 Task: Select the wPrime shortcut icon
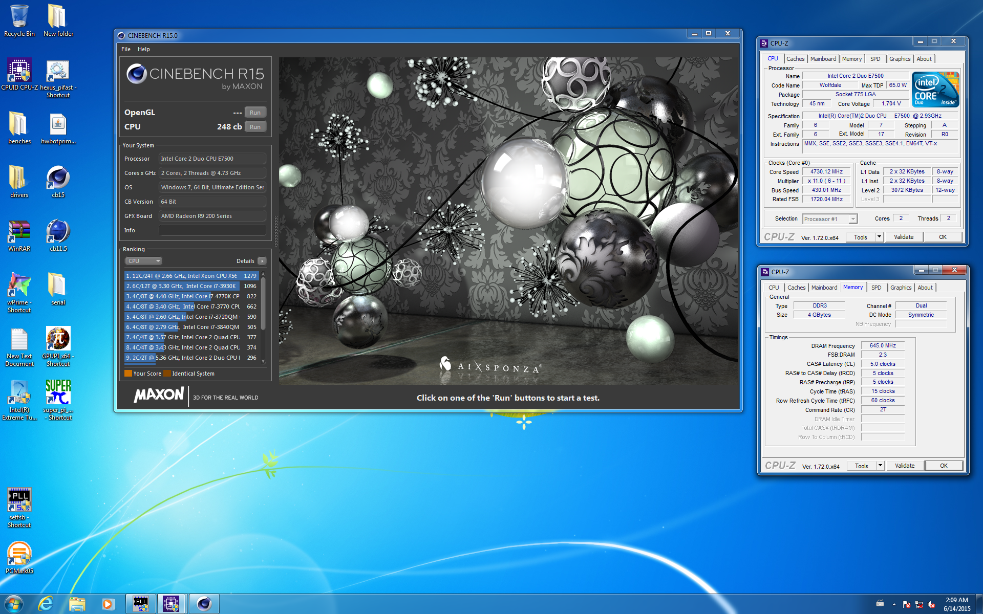pyautogui.click(x=19, y=293)
